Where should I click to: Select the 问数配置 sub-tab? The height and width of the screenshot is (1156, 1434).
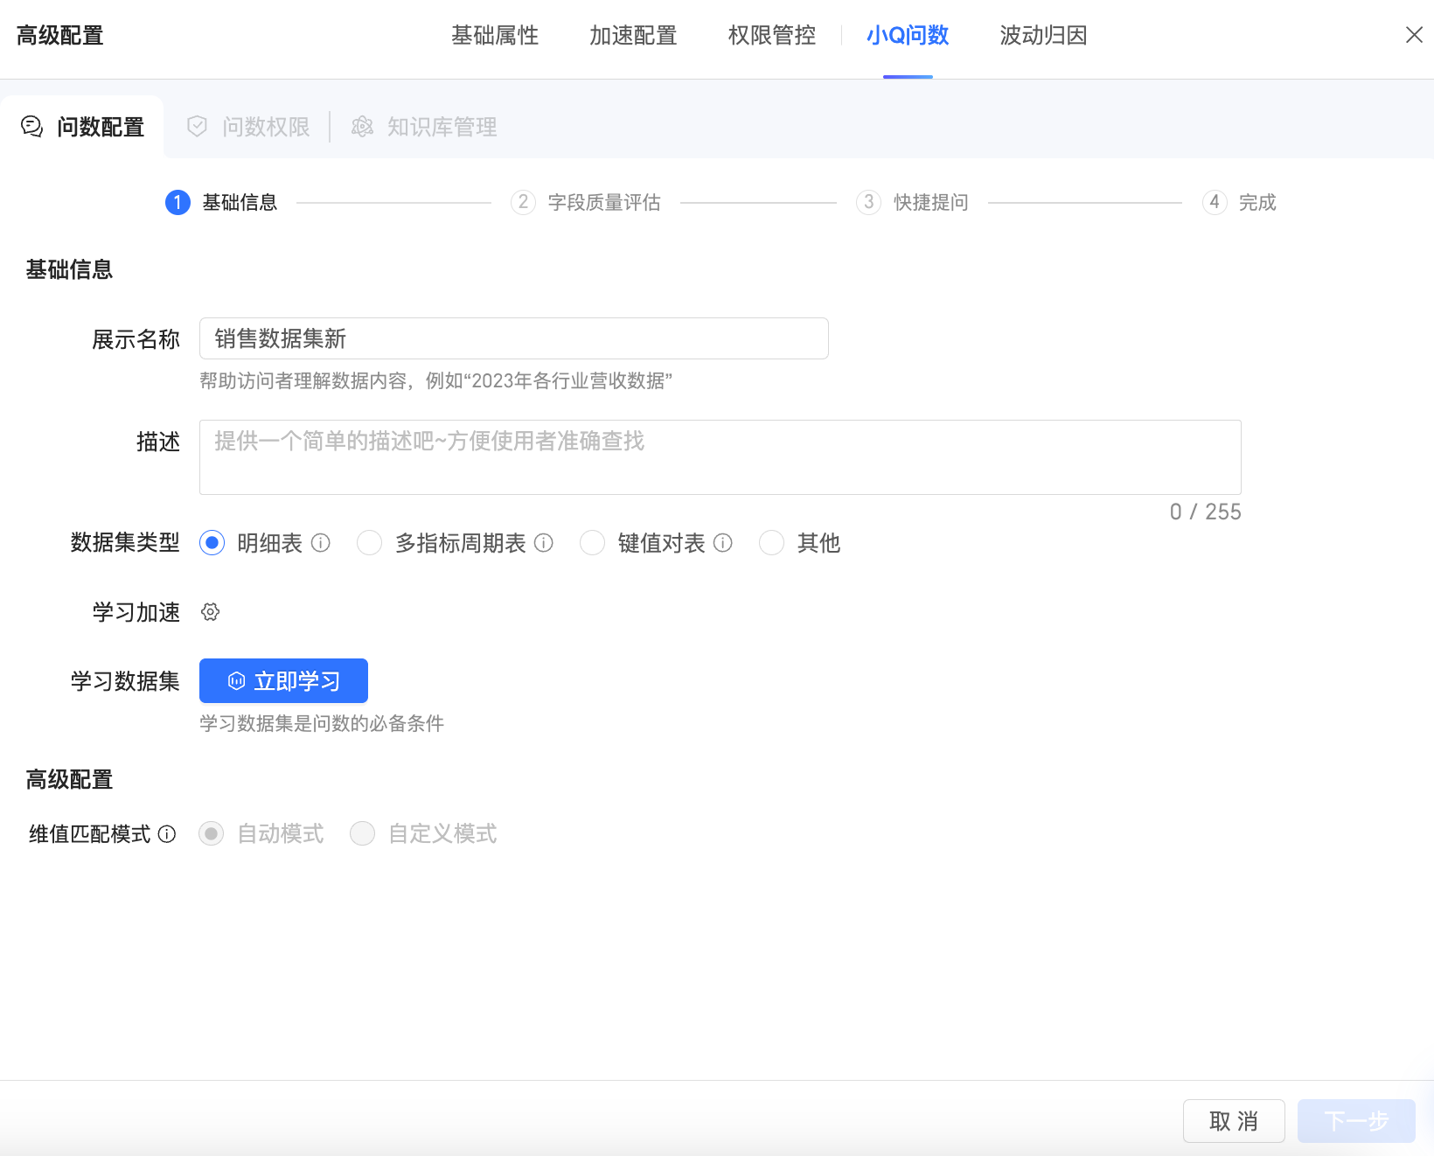click(82, 127)
